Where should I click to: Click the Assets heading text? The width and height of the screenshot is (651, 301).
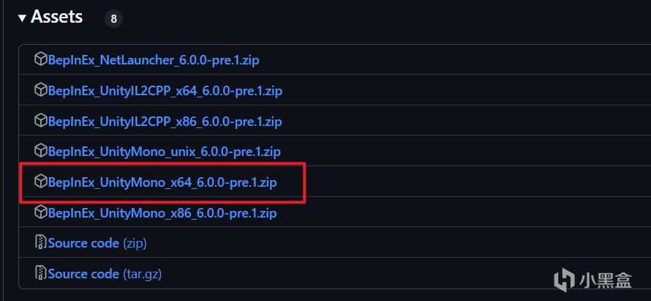[x=56, y=17]
